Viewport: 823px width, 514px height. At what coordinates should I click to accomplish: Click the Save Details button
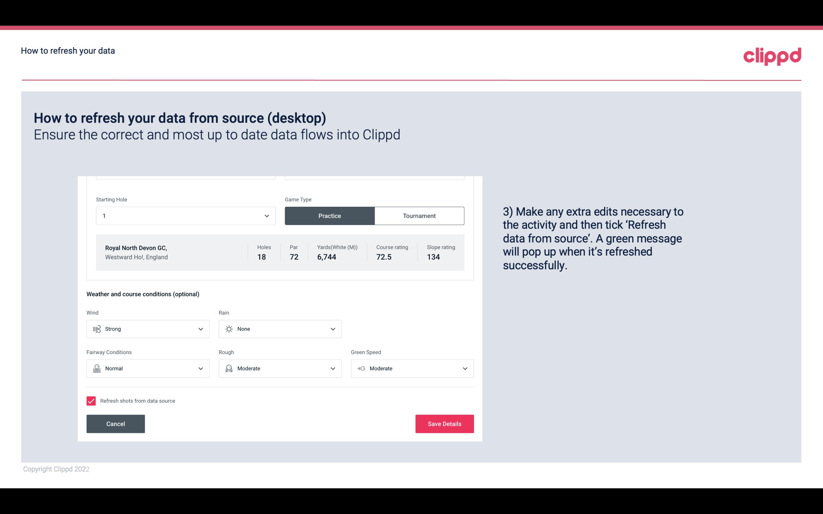click(x=444, y=423)
